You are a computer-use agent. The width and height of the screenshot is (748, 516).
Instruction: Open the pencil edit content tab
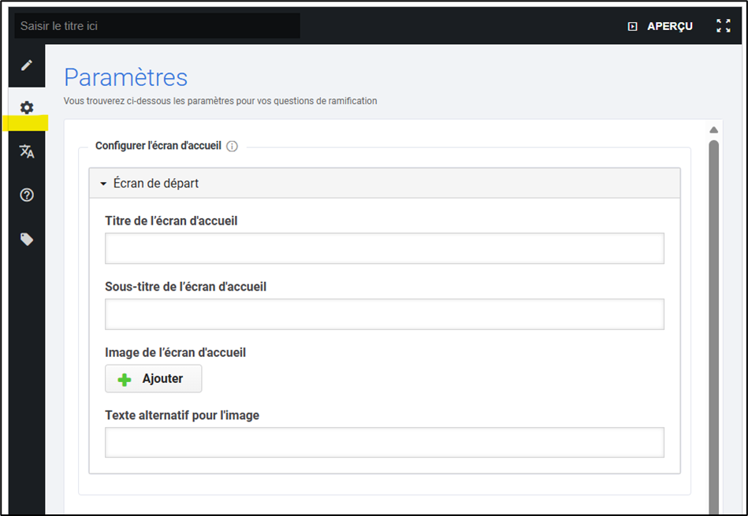coord(27,65)
